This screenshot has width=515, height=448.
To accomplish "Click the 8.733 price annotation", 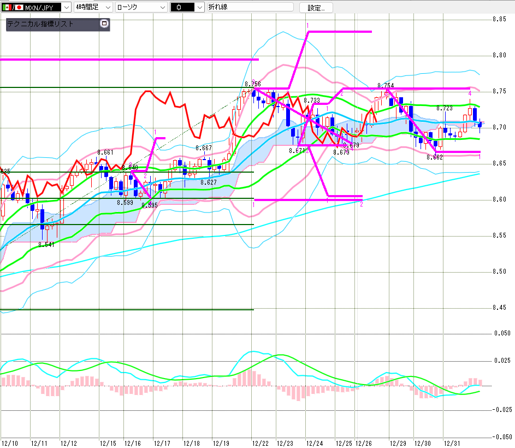I will (x=311, y=101).
